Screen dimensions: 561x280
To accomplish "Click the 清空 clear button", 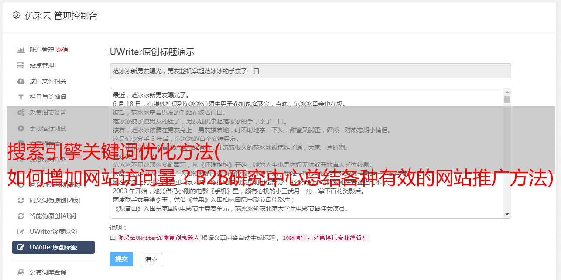I will [151, 259].
